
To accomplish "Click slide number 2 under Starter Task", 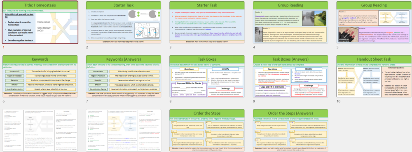I will [x=87, y=47].
